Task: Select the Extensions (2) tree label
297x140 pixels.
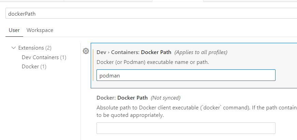Action: coord(35,48)
